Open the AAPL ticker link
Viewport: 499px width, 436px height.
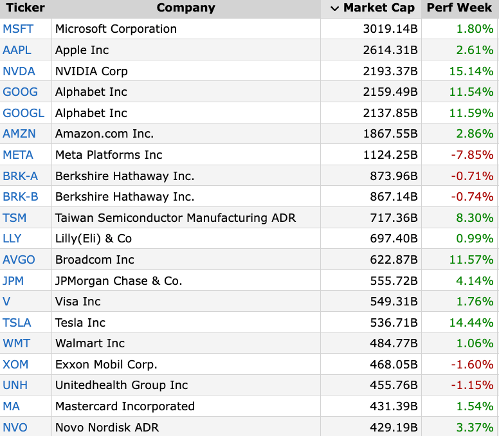point(17,50)
